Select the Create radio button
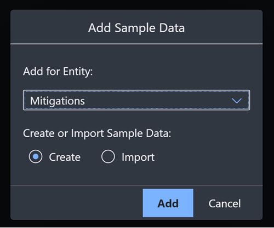Screen dimensions: 274x228 [36, 156]
